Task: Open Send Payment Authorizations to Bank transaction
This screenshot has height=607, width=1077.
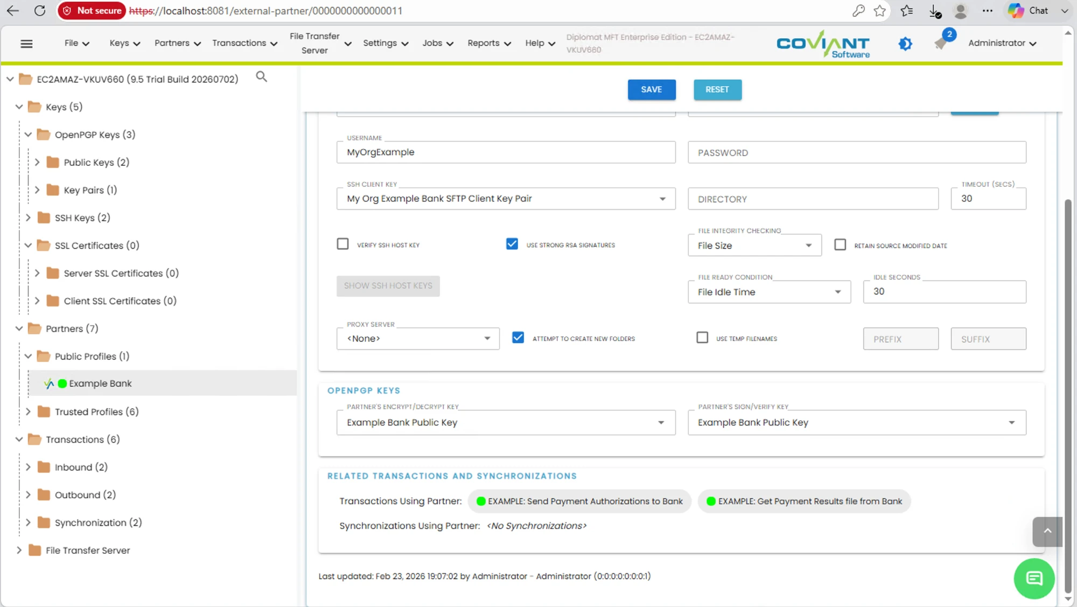Action: 579,501
